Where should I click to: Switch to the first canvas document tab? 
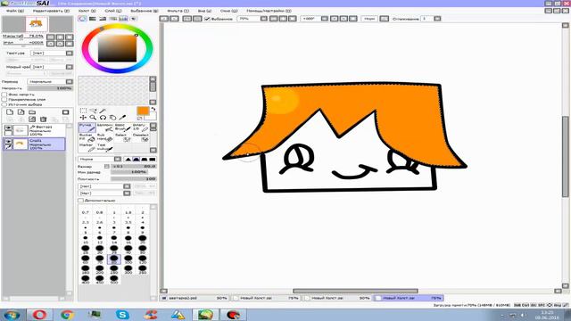click(194, 298)
